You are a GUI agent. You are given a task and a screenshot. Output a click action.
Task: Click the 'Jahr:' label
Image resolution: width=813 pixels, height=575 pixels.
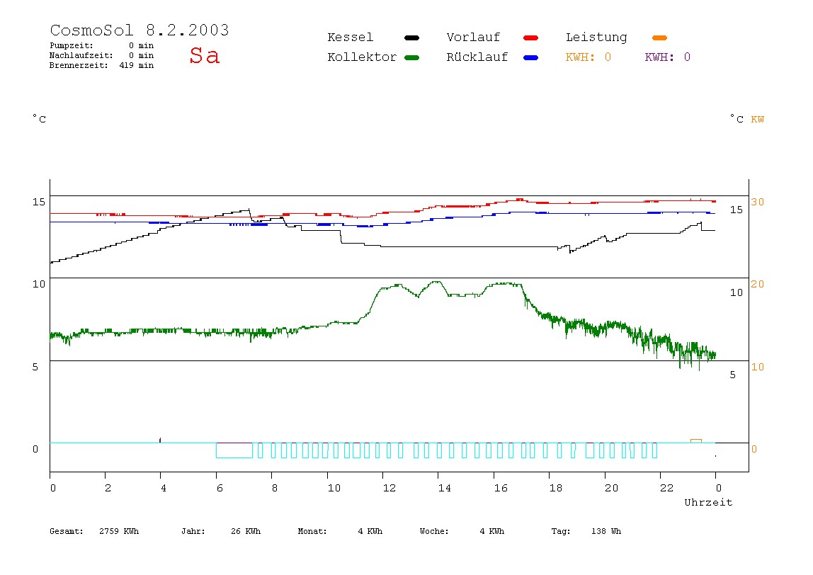point(193,531)
